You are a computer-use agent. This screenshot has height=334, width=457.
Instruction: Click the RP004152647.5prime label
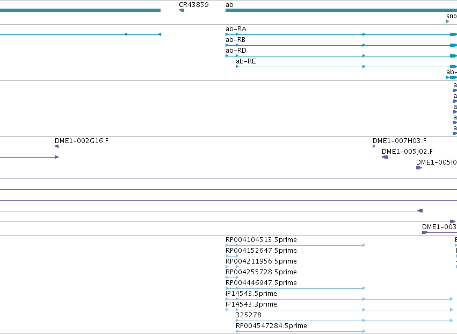(x=261, y=251)
